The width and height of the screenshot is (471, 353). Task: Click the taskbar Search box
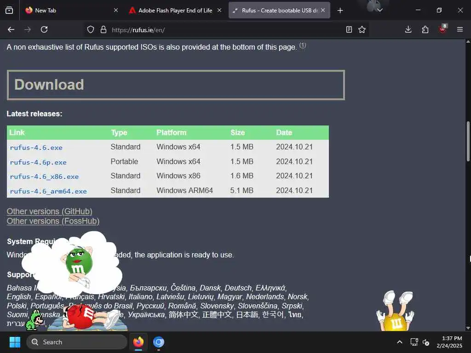pyautogui.click(x=77, y=342)
